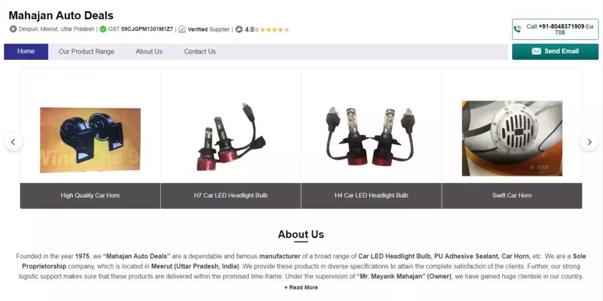Viewport: 603px width, 301px height.
Task: Click the phone icon in call box
Action: pos(518,29)
